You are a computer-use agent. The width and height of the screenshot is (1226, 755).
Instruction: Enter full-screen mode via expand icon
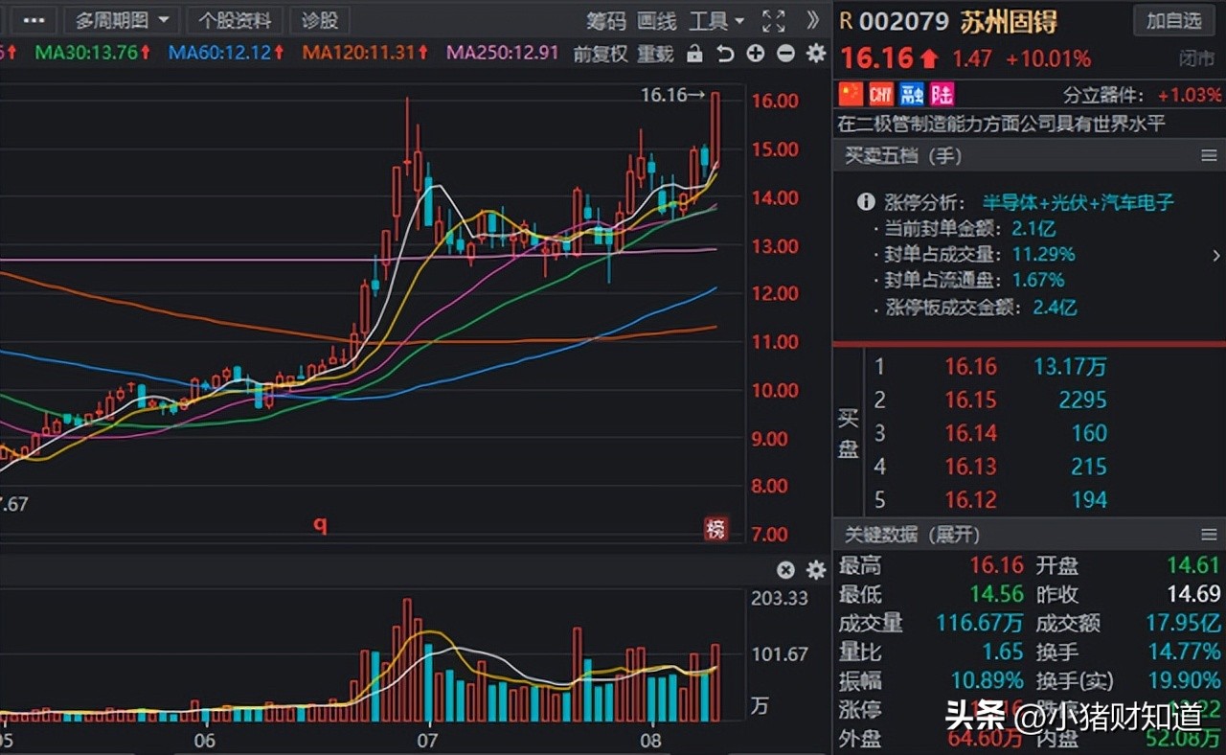(772, 20)
